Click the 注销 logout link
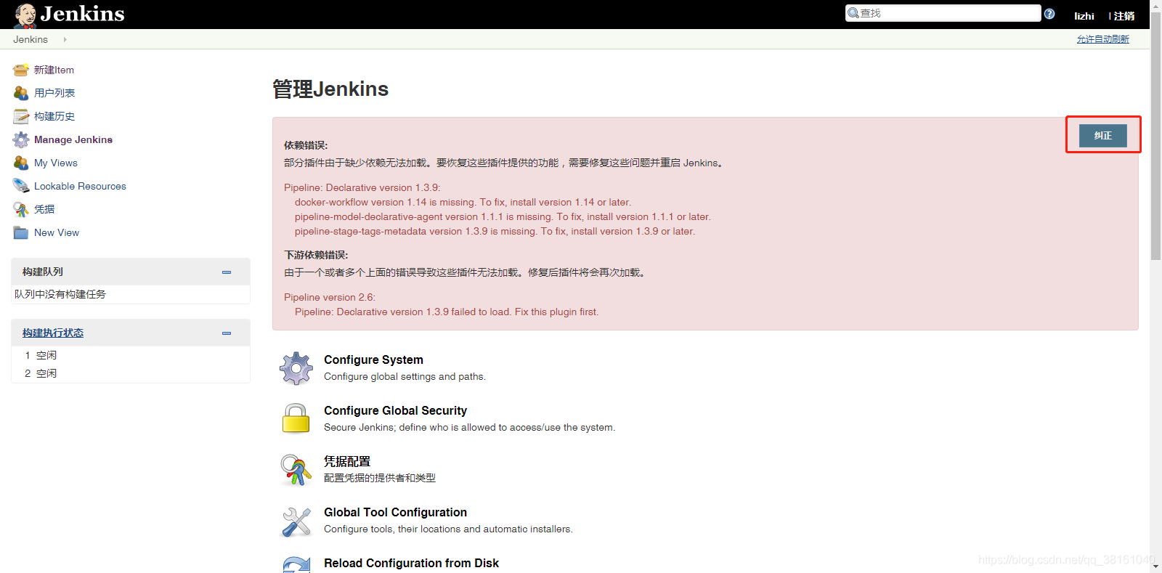 tap(1124, 16)
